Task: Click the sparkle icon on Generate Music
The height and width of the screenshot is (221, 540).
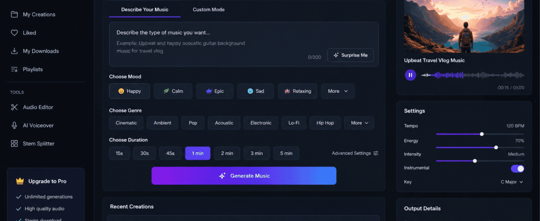Action: [222, 176]
